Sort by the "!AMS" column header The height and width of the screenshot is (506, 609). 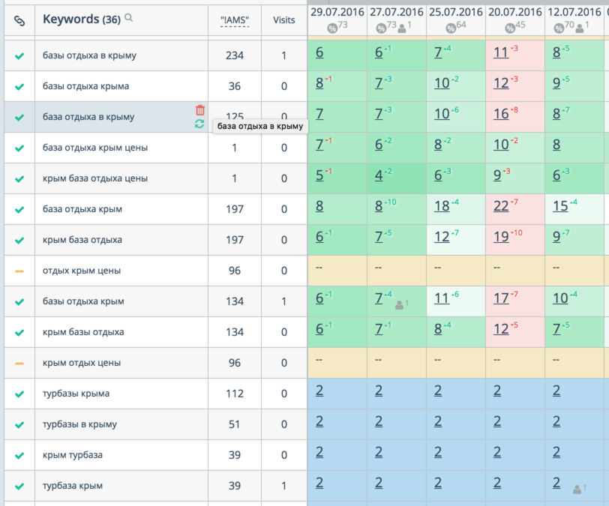[x=235, y=20]
